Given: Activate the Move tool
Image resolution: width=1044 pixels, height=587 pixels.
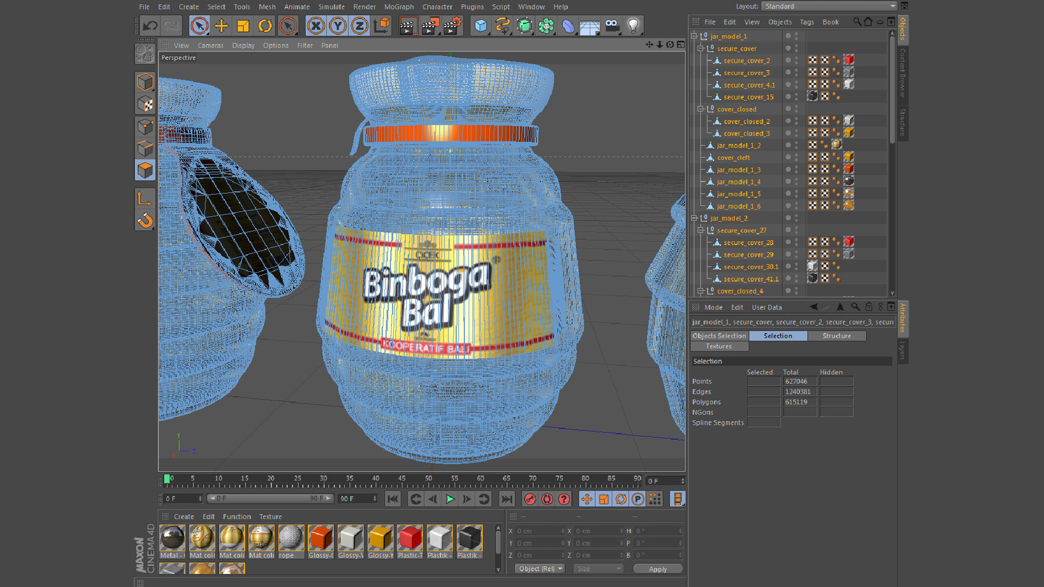Looking at the screenshot, I should click(221, 25).
